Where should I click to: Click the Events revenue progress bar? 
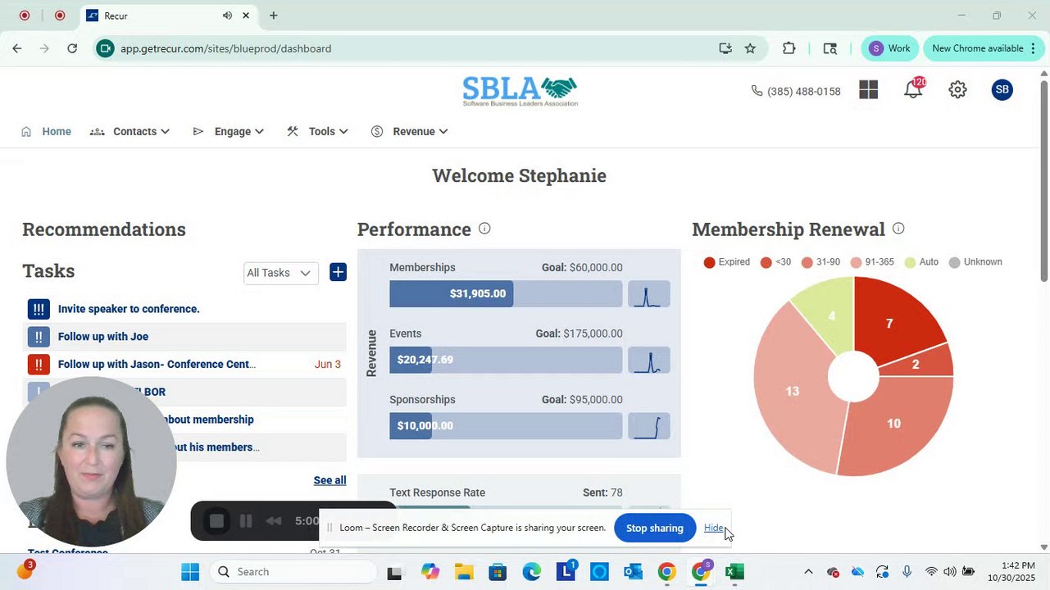(506, 360)
